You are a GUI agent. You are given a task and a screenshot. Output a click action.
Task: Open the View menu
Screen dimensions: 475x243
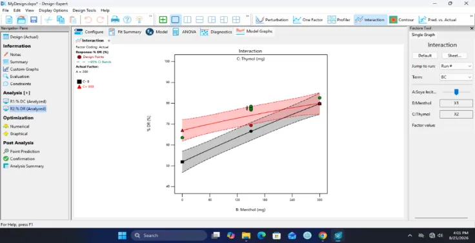[x=30, y=10]
